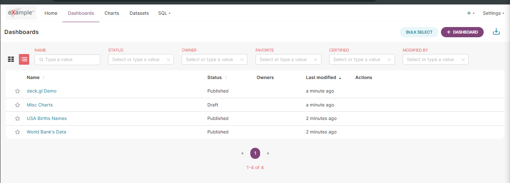Open the SQL dropdown menu
Viewport: 510px width, 183px height.
[x=164, y=13]
